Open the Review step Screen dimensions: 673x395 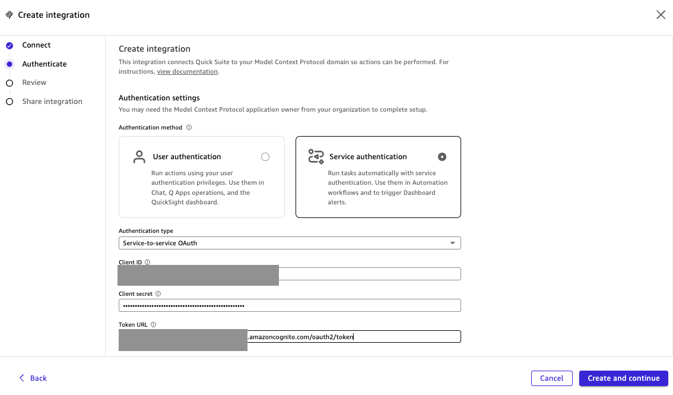(34, 83)
